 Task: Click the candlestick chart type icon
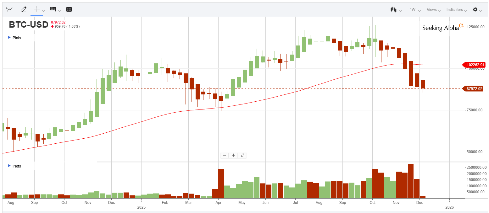click(393, 10)
